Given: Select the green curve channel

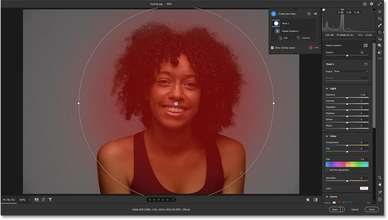Looking at the screenshot, I should (x=345, y=203).
